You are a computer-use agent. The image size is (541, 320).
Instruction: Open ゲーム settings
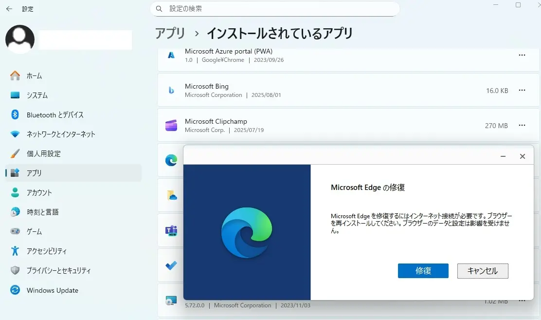point(73,231)
